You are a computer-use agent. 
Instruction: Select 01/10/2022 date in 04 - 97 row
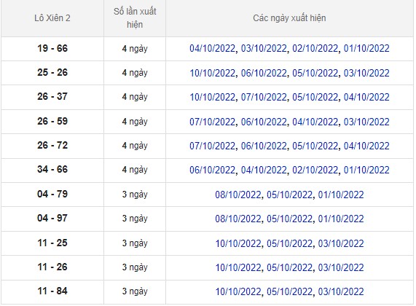point(341,219)
